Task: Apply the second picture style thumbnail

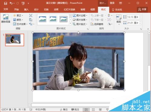Action: point(53,19)
